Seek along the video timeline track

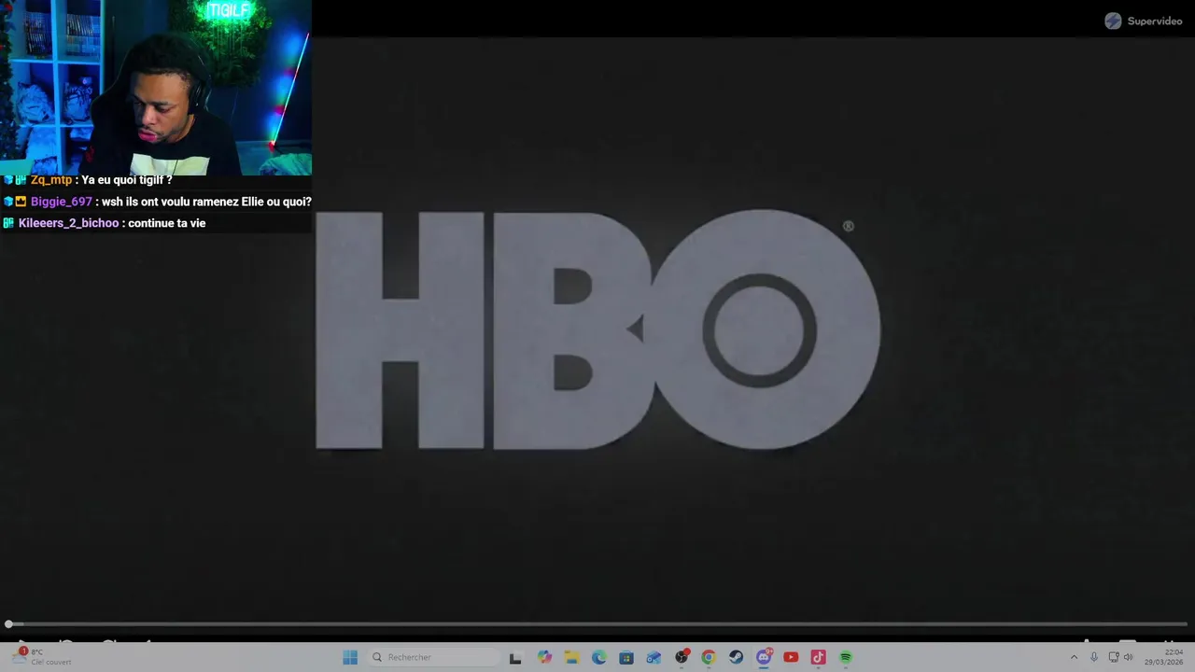[597, 624]
